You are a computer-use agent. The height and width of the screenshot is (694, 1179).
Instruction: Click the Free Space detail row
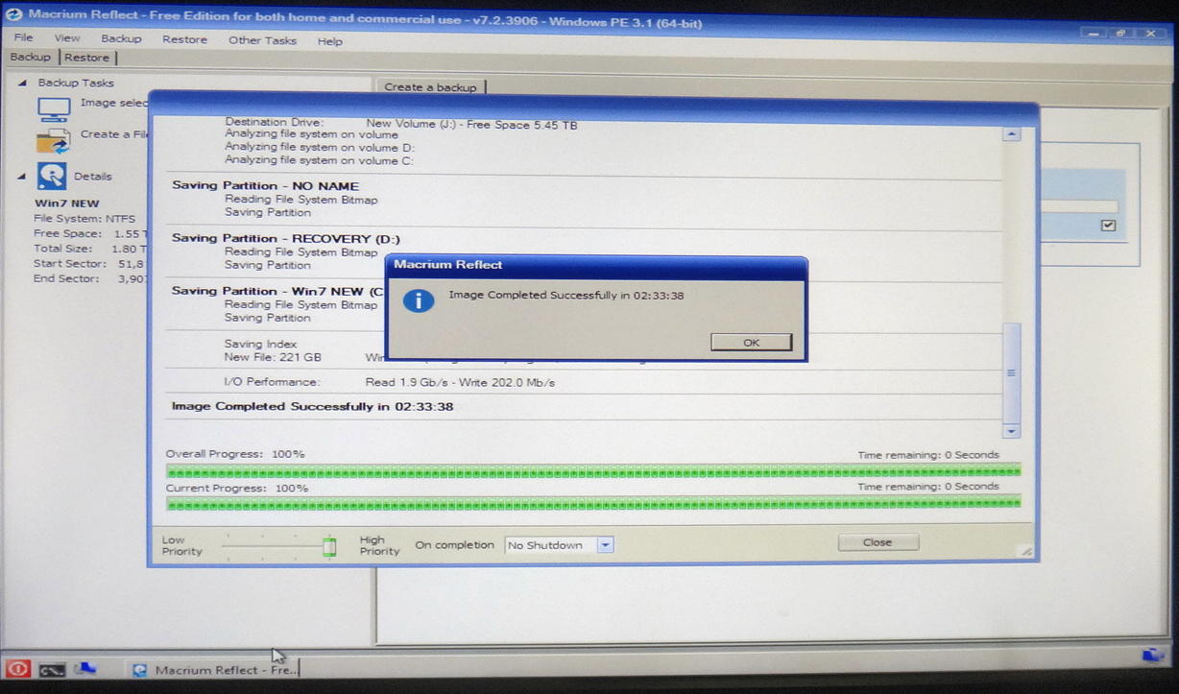coord(90,234)
